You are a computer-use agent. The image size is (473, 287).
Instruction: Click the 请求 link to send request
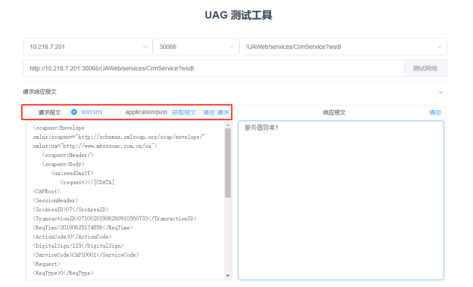223,112
